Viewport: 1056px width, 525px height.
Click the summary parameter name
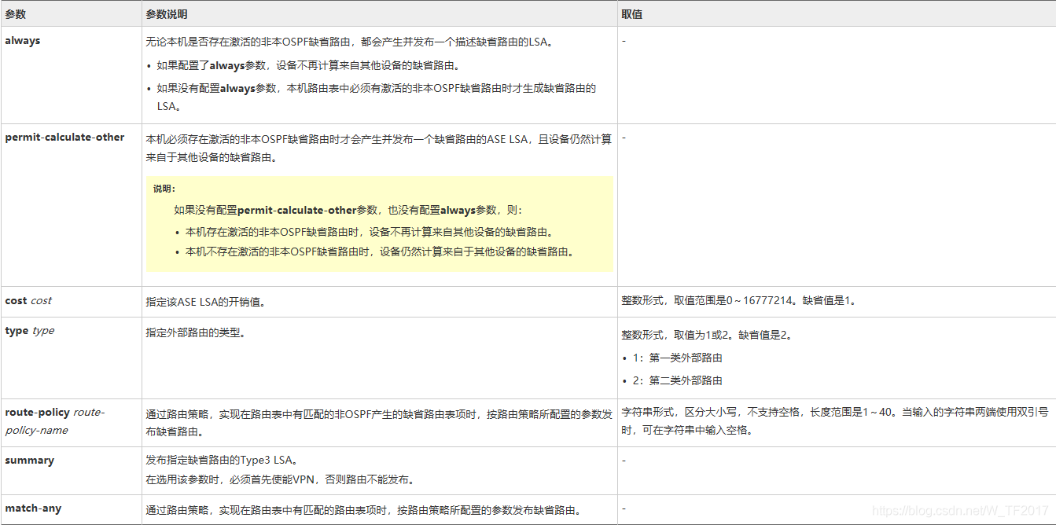pos(29,461)
